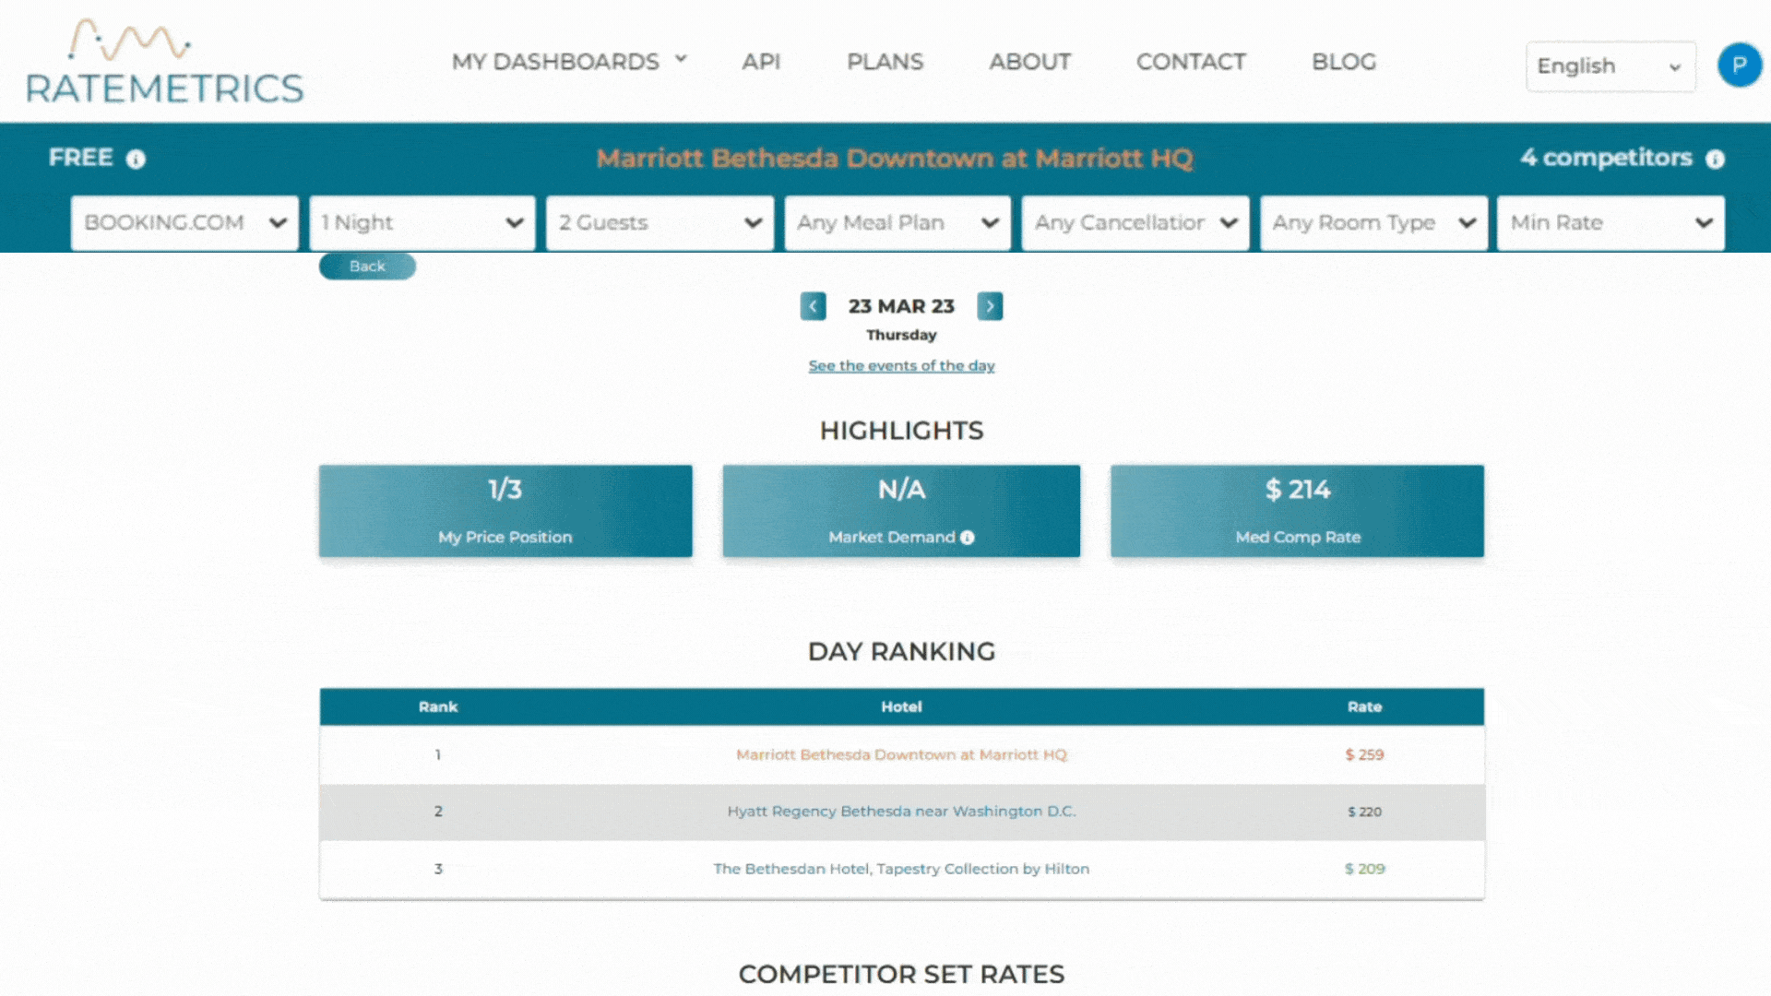Click the DAY RANKING heading
This screenshot has width=1771, height=996.
point(901,652)
